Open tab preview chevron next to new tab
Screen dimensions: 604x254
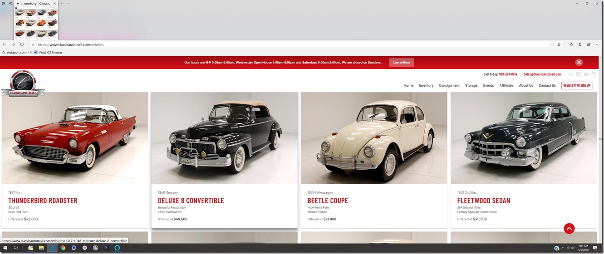pyautogui.click(x=69, y=4)
